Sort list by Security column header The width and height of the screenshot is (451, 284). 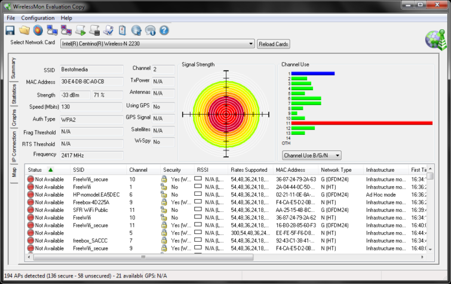pyautogui.click(x=177, y=169)
